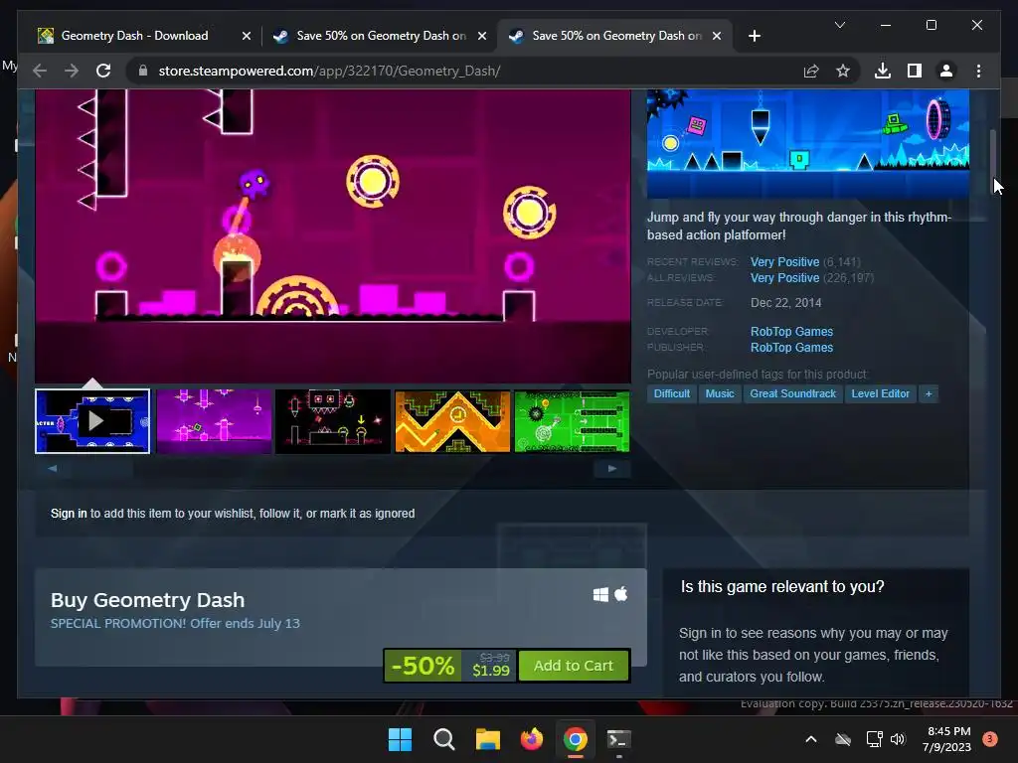Select the Great Soundtrack tag
Screen dimensions: 1018x763
click(x=792, y=393)
